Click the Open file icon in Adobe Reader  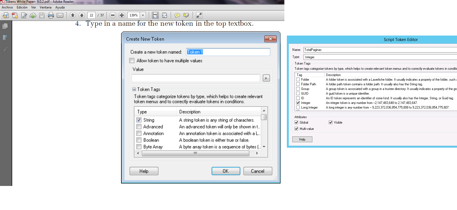pyautogui.click(x=6, y=15)
